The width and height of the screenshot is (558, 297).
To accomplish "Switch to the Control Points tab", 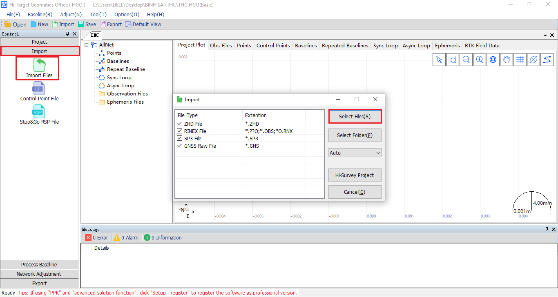I will click(x=273, y=45).
